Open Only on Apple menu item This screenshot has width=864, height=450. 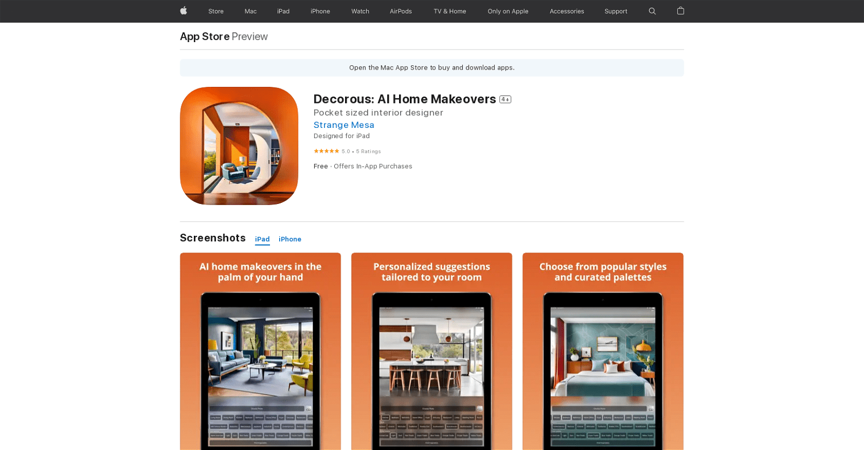pyautogui.click(x=508, y=11)
